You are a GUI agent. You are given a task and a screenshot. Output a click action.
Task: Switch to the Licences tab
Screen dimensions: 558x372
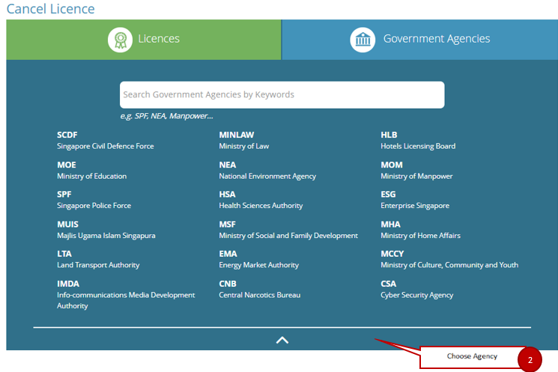tap(144, 40)
